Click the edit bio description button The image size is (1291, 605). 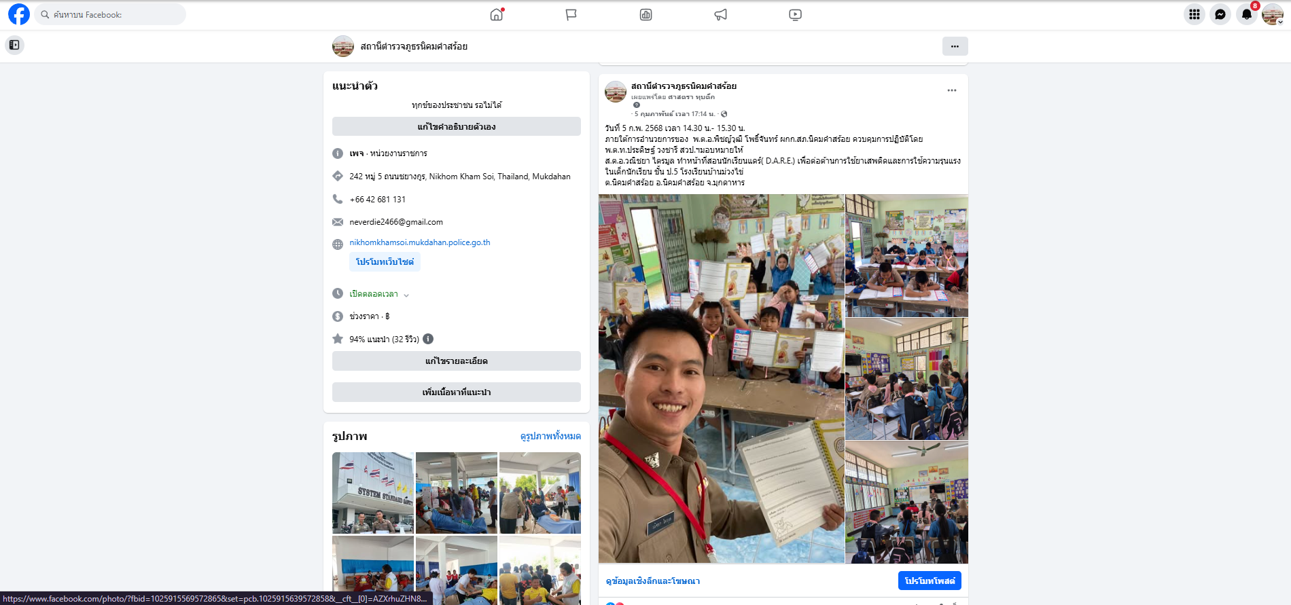click(x=456, y=127)
